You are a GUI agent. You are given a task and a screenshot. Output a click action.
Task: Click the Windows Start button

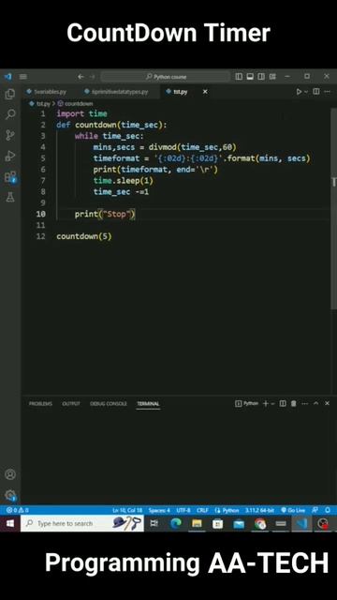coord(10,523)
